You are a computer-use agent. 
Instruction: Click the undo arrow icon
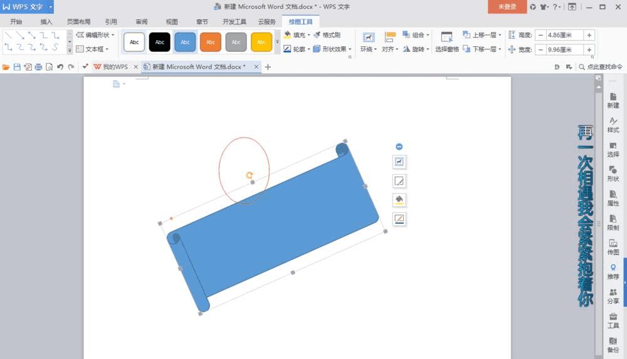coord(60,67)
